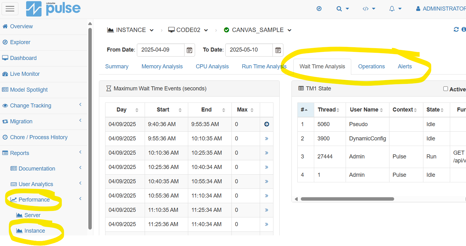Screen dimensions: 466x246
Task: Select the 27444 thread cell
Action: [x=330, y=157]
